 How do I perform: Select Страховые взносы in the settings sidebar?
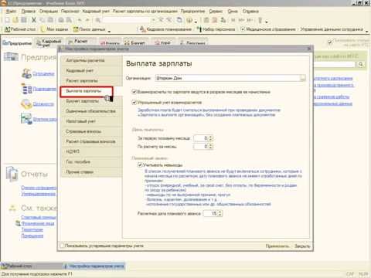(91, 131)
